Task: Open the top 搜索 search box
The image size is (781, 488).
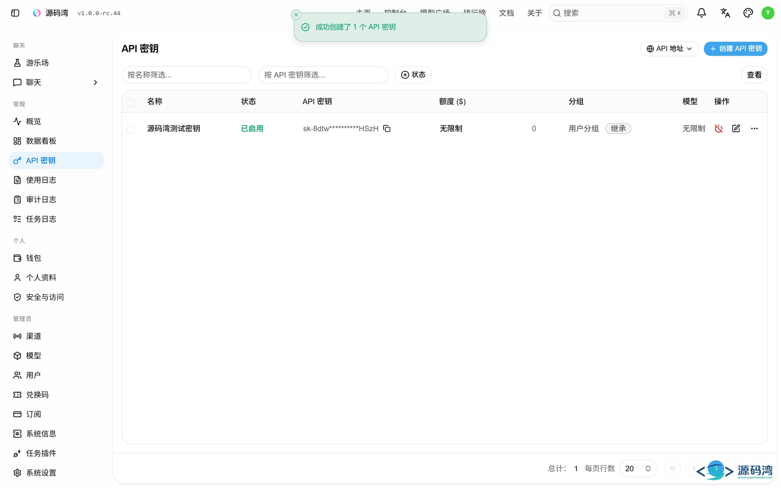Action: [618, 13]
